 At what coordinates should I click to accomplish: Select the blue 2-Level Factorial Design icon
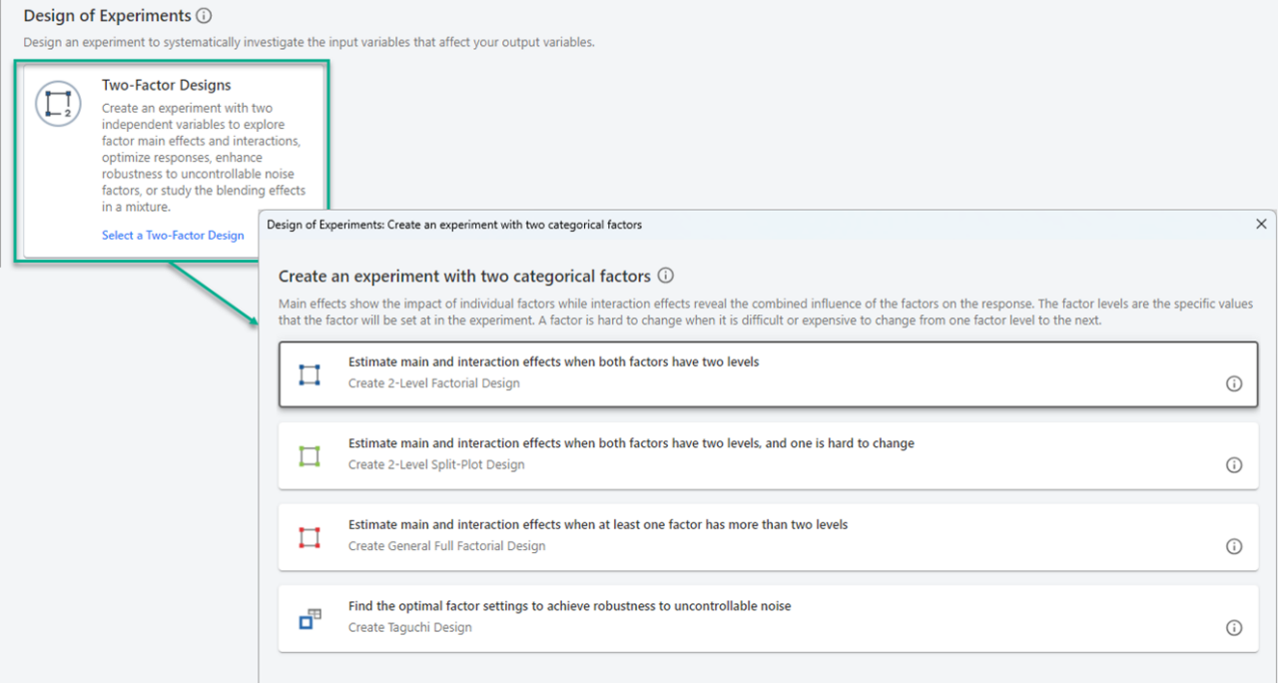point(310,372)
